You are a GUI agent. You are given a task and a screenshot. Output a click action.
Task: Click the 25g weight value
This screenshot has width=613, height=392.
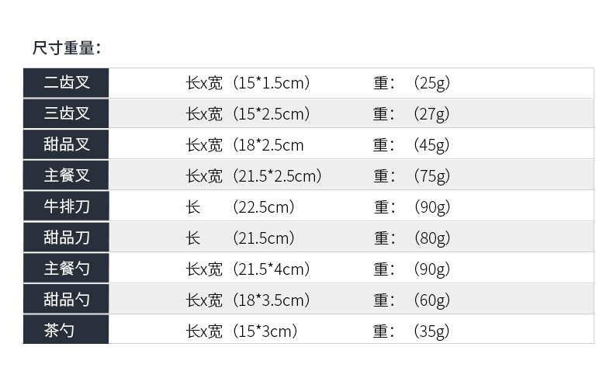(x=431, y=83)
